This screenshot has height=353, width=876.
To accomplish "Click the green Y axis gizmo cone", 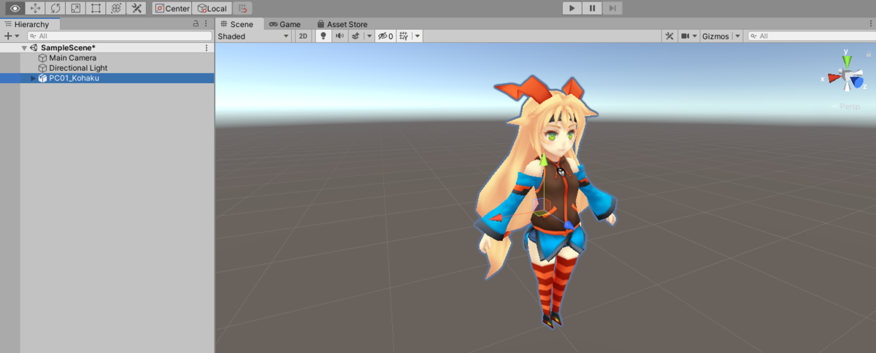I will coord(846,61).
